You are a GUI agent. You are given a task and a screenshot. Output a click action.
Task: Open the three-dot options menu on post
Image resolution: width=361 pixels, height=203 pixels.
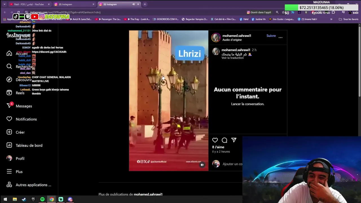point(280,37)
